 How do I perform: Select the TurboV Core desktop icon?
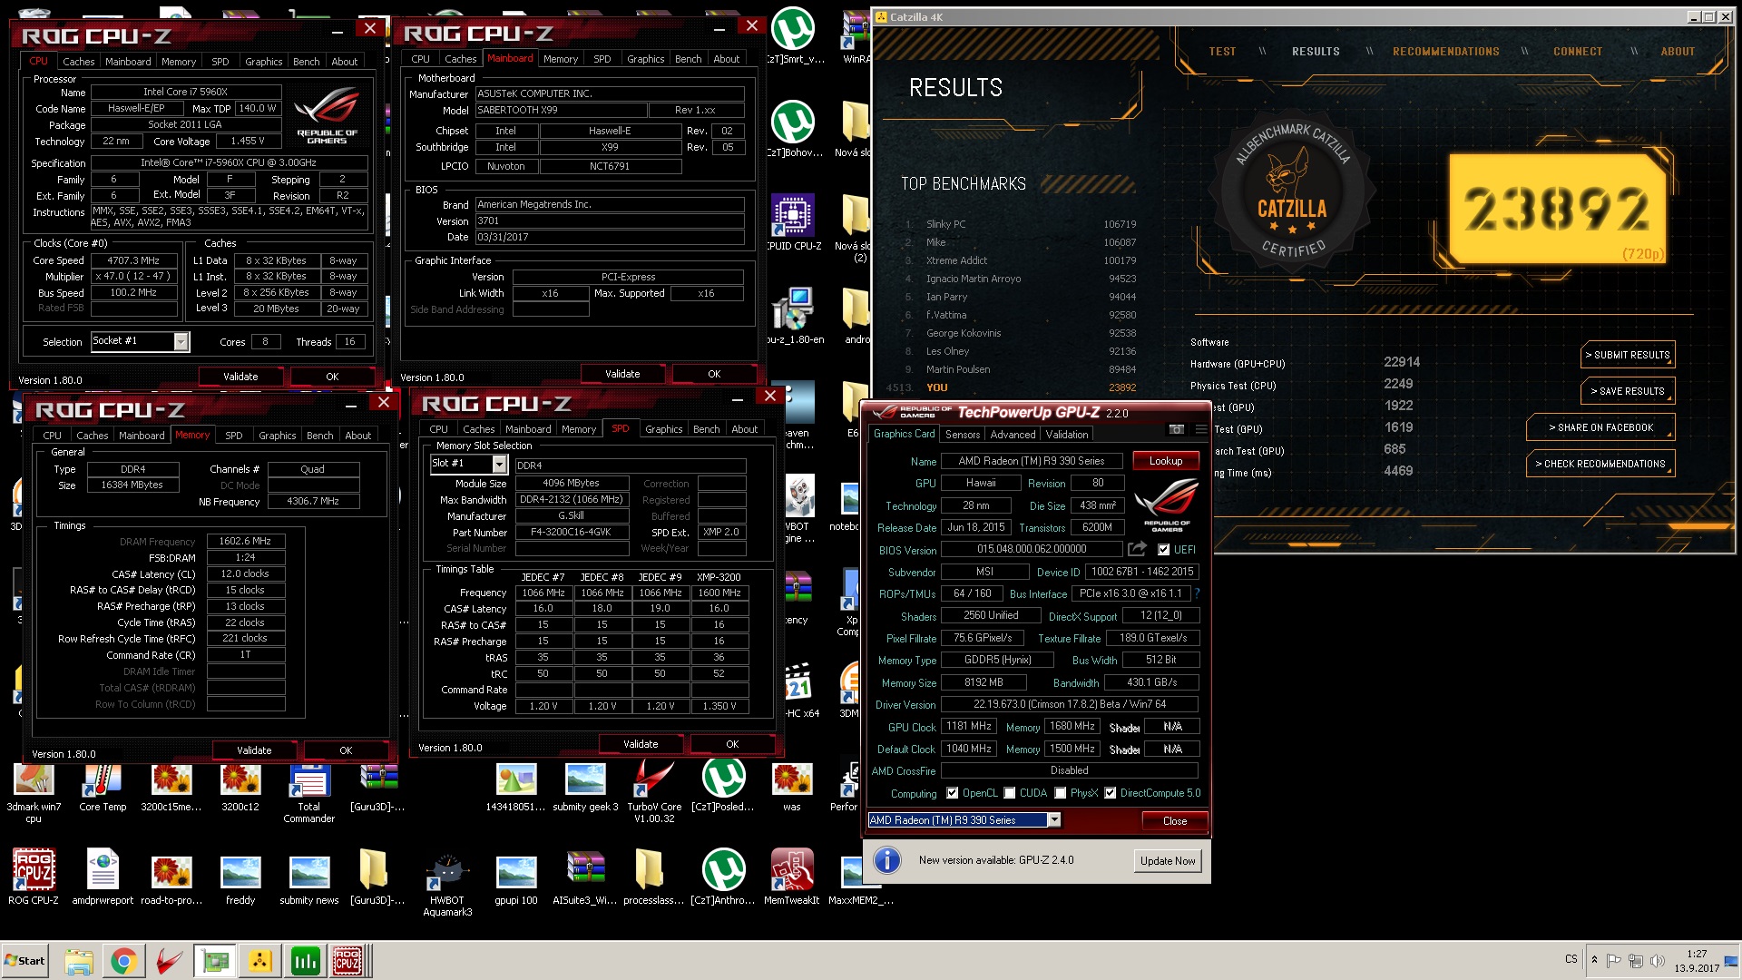654,793
